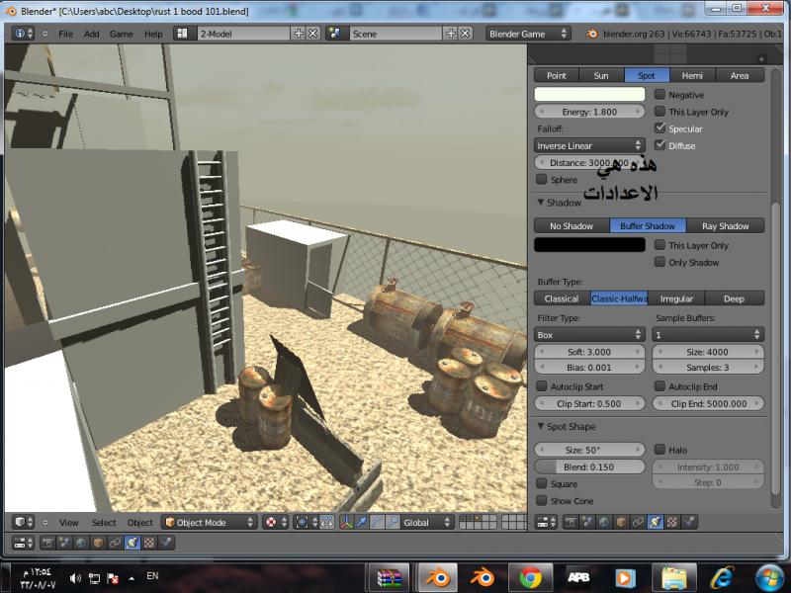
Task: Open the 3D View editor type cube icon
Action: (23, 522)
